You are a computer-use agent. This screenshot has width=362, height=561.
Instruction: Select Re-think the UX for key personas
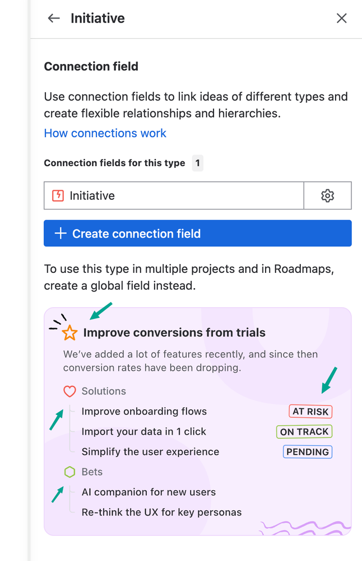pyautogui.click(x=161, y=512)
